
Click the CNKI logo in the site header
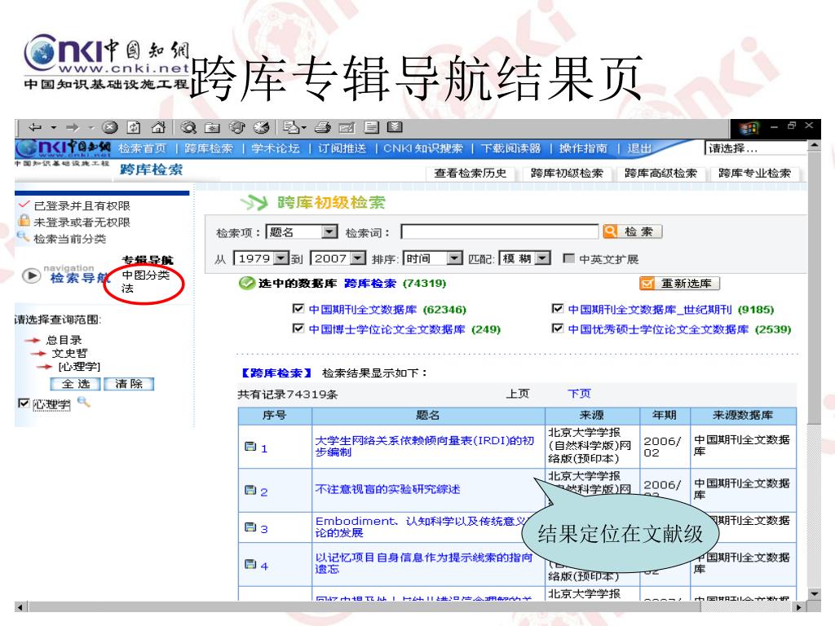63,148
